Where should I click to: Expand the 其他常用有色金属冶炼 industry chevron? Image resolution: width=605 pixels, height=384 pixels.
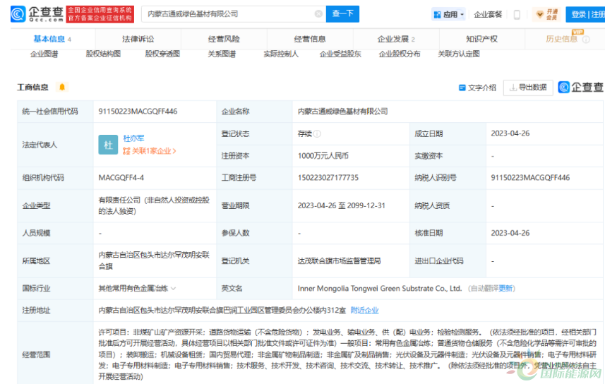coord(173,289)
